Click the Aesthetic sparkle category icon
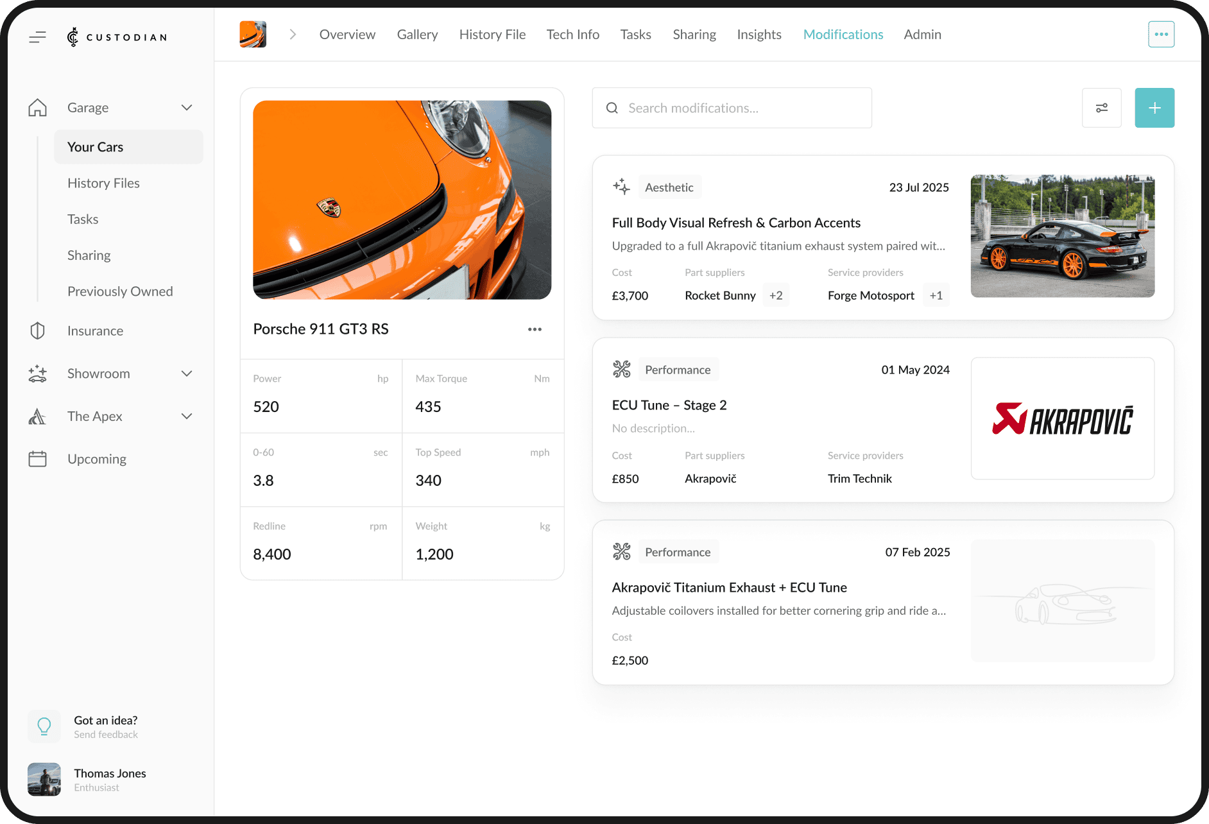This screenshot has width=1209, height=824. coord(621,187)
